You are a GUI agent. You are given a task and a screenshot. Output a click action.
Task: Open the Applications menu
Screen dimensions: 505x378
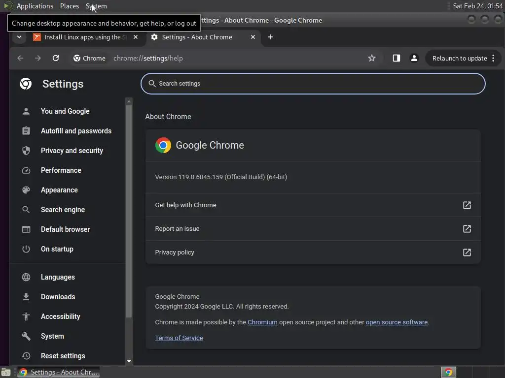click(x=35, y=6)
